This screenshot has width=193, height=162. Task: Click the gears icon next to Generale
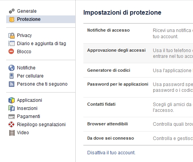[x=12, y=11]
